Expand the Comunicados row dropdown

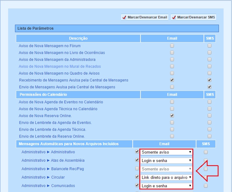coord(166,186)
